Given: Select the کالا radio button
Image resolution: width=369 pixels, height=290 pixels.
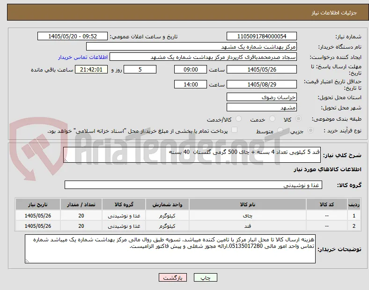Looking at the screenshot, I should [298, 119].
